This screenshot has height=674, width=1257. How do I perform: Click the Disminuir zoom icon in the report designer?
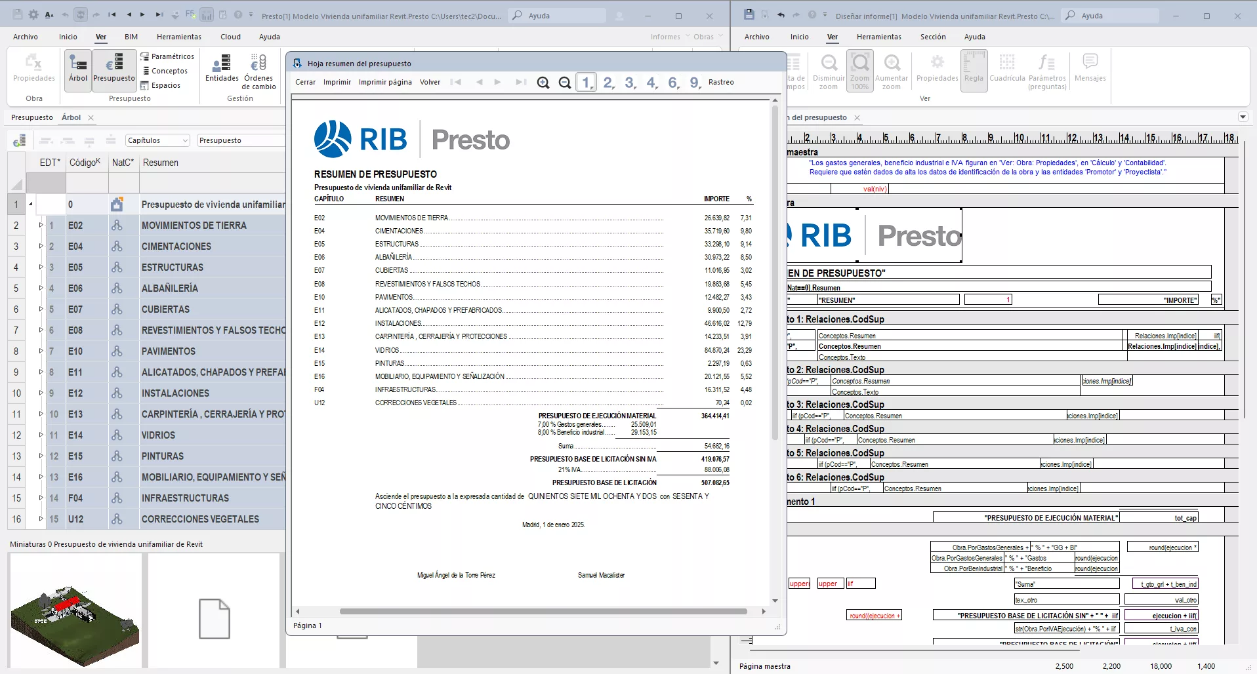coord(829,71)
